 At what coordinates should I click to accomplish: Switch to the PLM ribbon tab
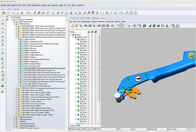point(9,9)
